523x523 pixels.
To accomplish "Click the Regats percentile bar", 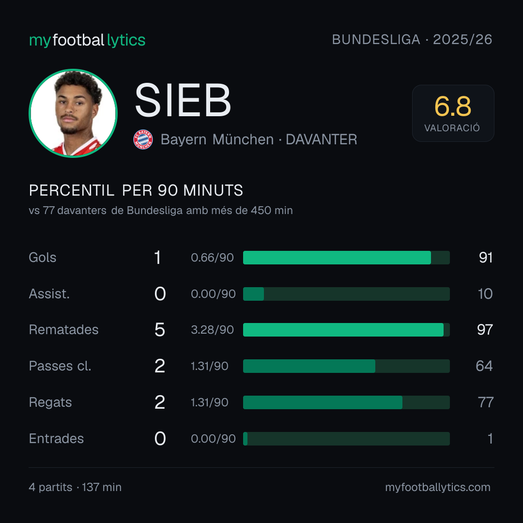I will coord(346,402).
